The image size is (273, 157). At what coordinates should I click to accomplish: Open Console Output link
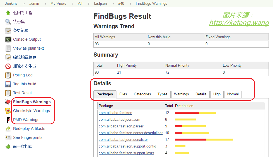pyautogui.click(x=27, y=39)
